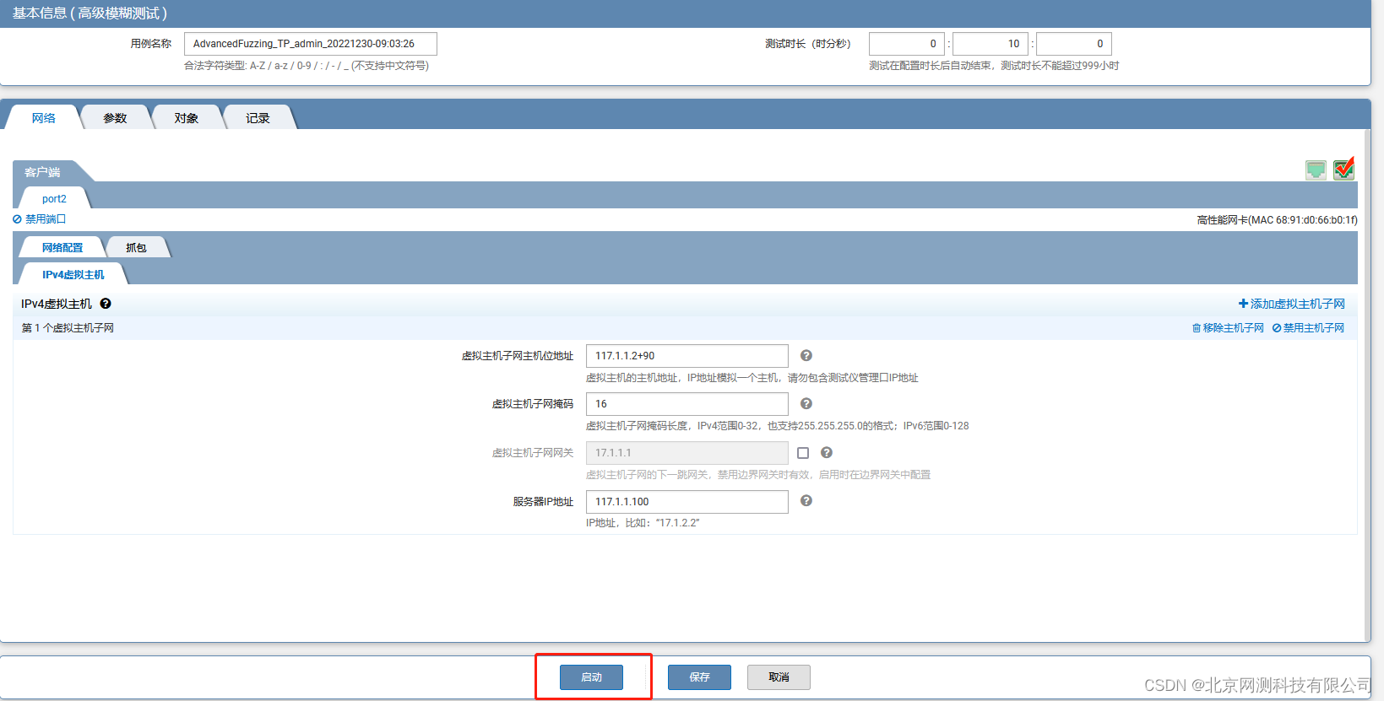Focus the 用例名称 input field
Screen dimensions: 1384x701
pyautogui.click(x=311, y=44)
